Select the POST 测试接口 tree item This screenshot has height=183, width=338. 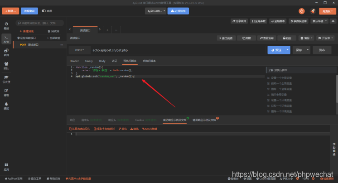pos(40,45)
